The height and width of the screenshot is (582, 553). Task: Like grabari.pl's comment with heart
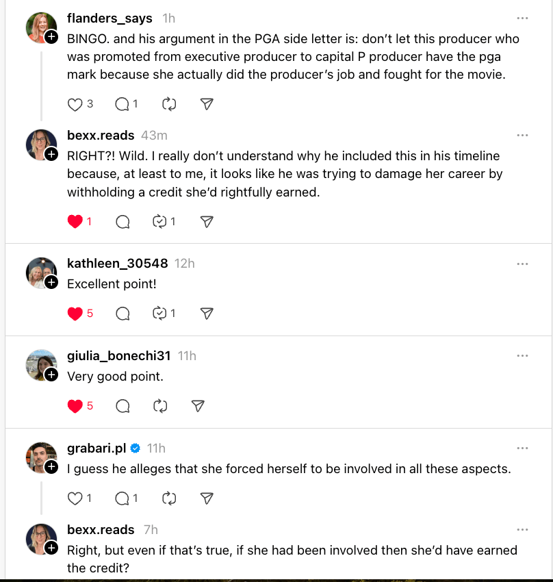pyautogui.click(x=75, y=498)
